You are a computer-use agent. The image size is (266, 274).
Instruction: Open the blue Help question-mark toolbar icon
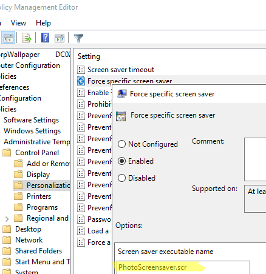pyautogui.click(x=45, y=38)
